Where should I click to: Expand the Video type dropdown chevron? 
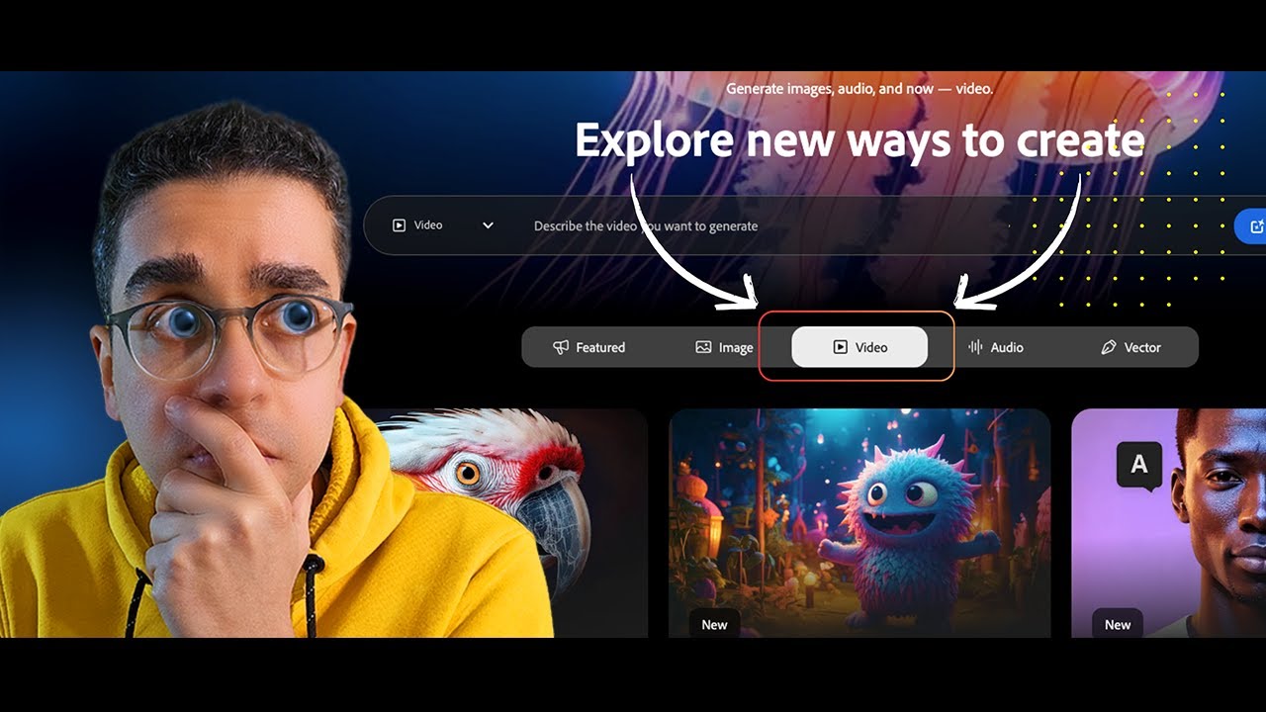pyautogui.click(x=488, y=225)
